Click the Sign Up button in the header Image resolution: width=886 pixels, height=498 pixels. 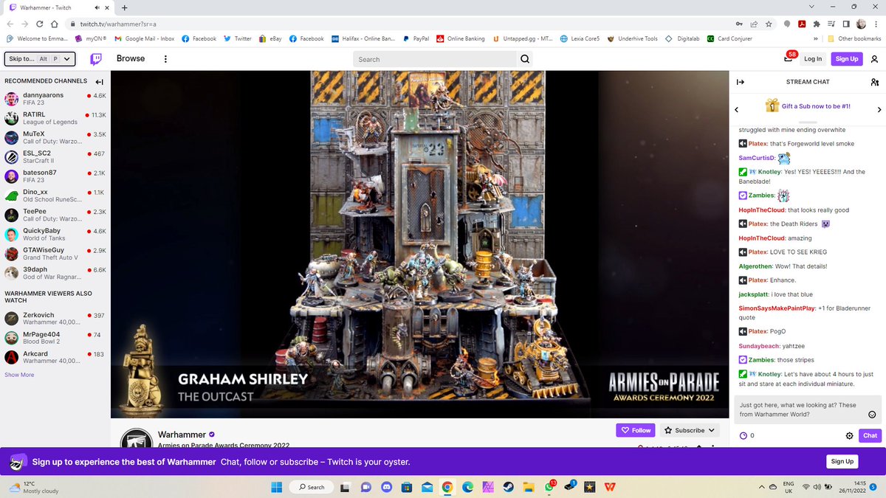tap(846, 59)
